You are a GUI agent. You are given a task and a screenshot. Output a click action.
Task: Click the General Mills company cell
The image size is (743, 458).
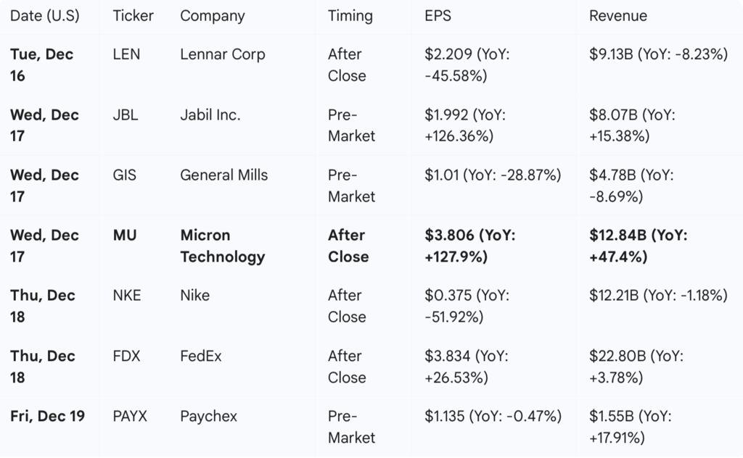[223, 175]
